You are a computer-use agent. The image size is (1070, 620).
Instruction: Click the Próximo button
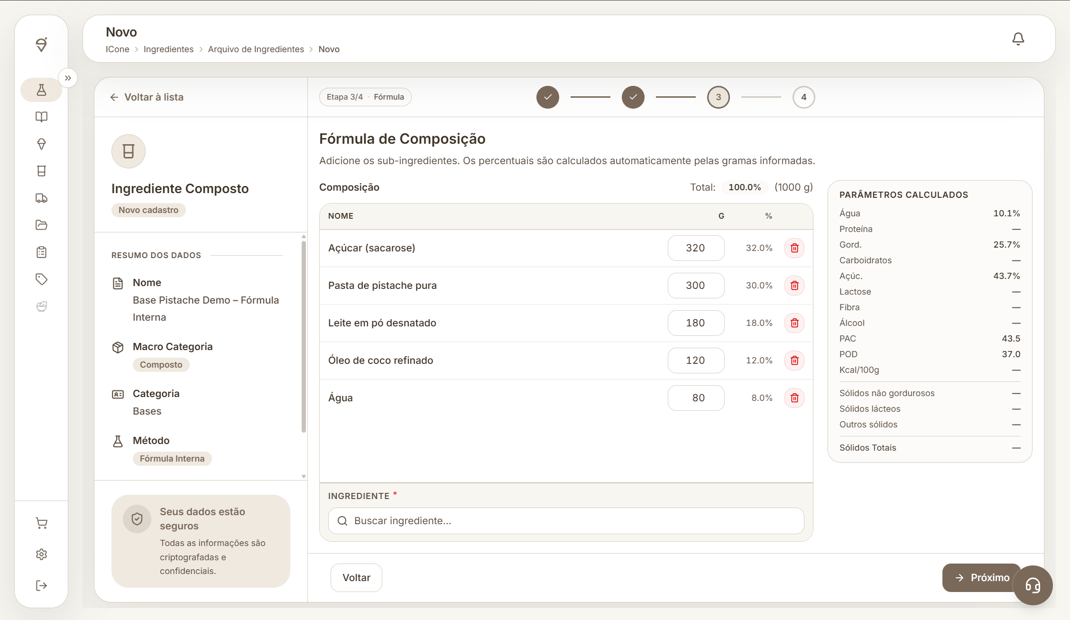click(982, 578)
